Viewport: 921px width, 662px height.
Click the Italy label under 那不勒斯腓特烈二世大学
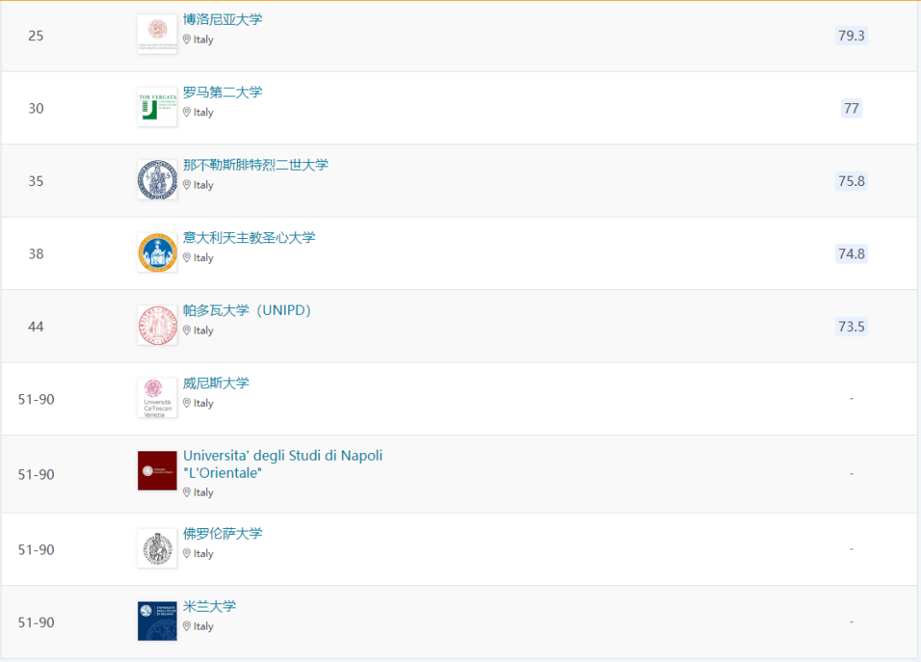[203, 186]
